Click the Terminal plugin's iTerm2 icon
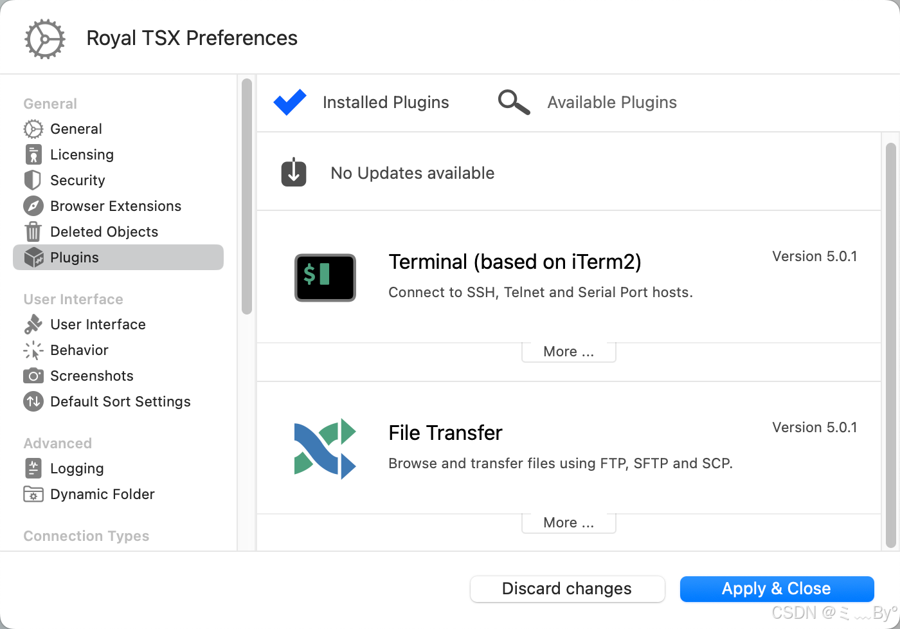This screenshot has width=900, height=629. [x=325, y=278]
